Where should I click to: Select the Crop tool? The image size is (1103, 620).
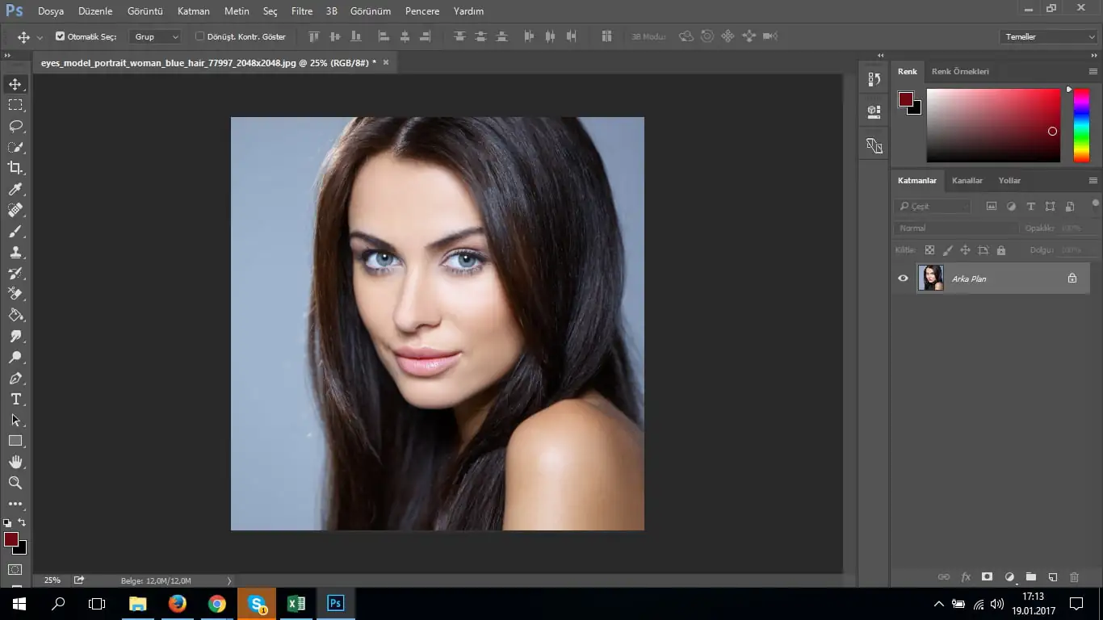tap(15, 168)
